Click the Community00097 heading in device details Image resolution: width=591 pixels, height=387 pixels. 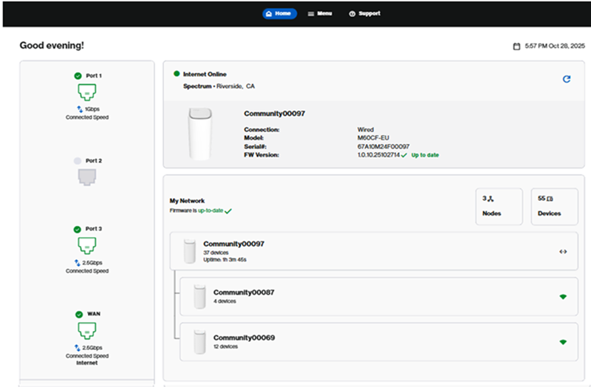274,114
